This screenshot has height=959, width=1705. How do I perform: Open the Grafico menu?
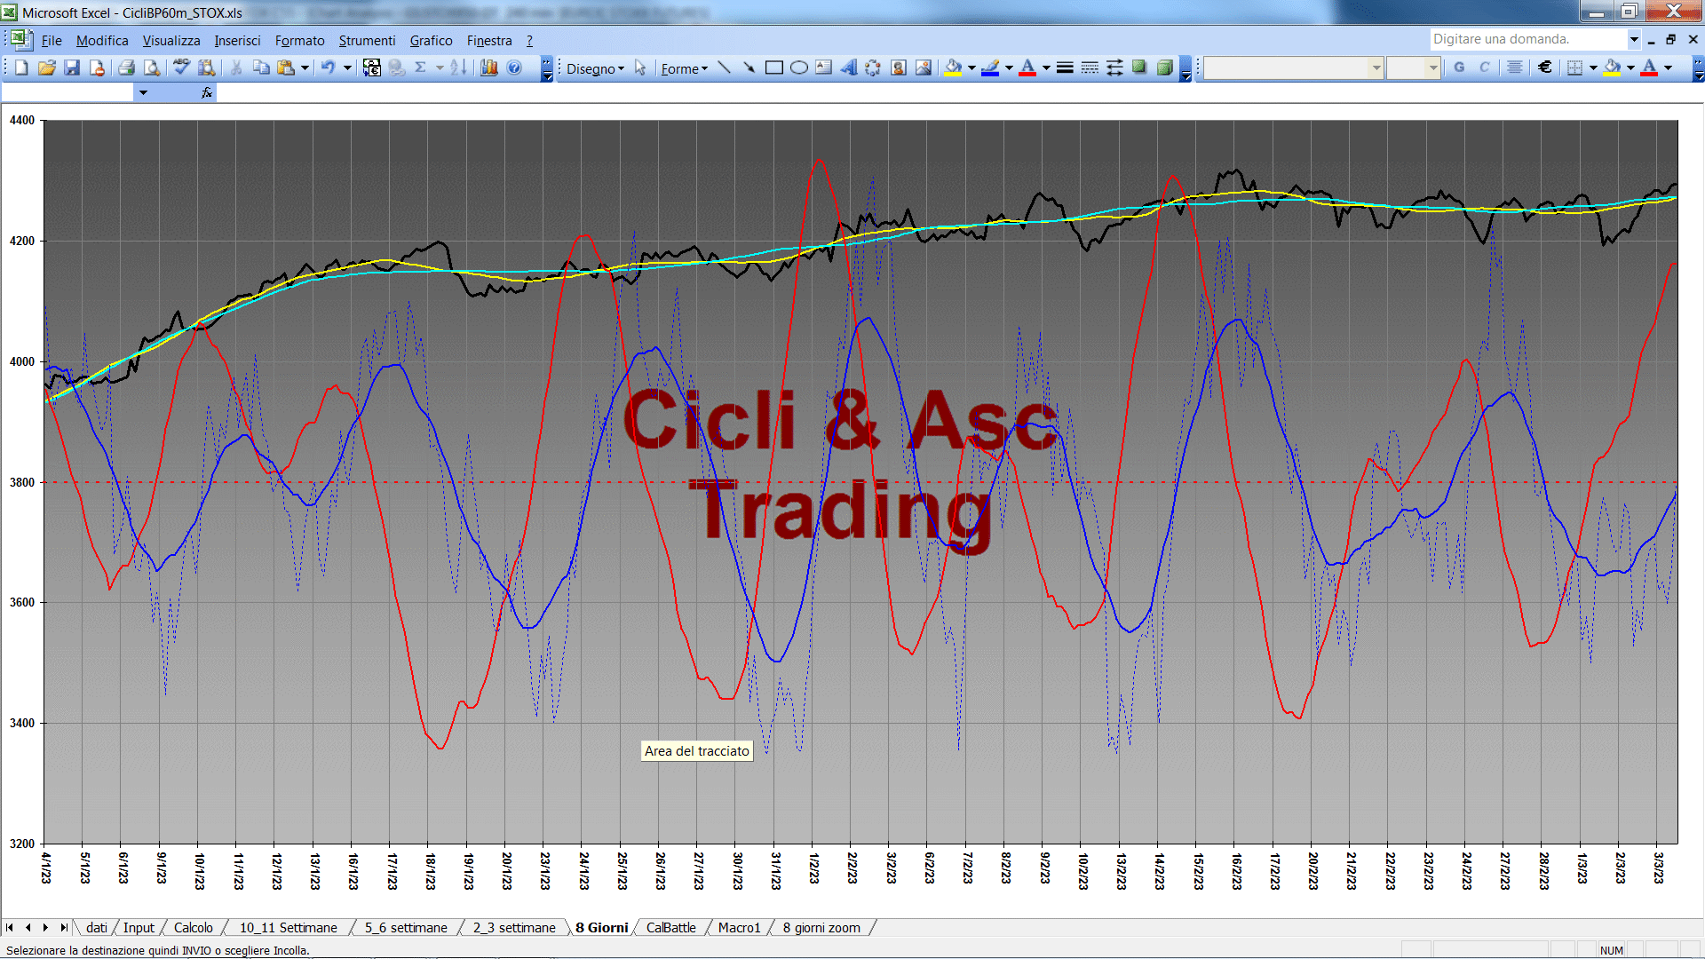[431, 41]
